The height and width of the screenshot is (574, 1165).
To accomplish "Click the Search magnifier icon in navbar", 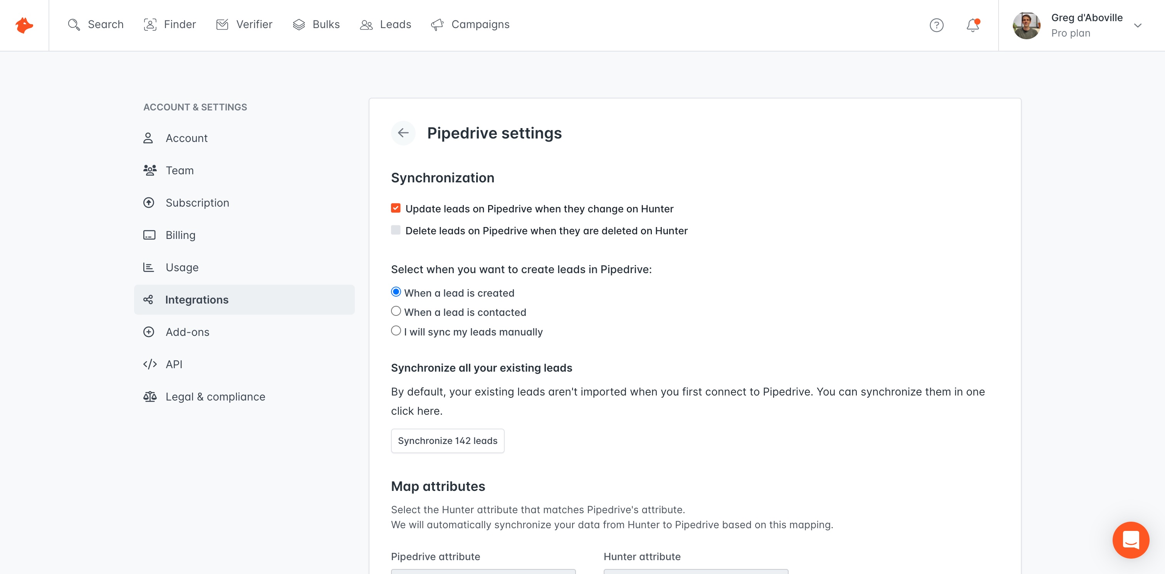I will [x=74, y=24].
